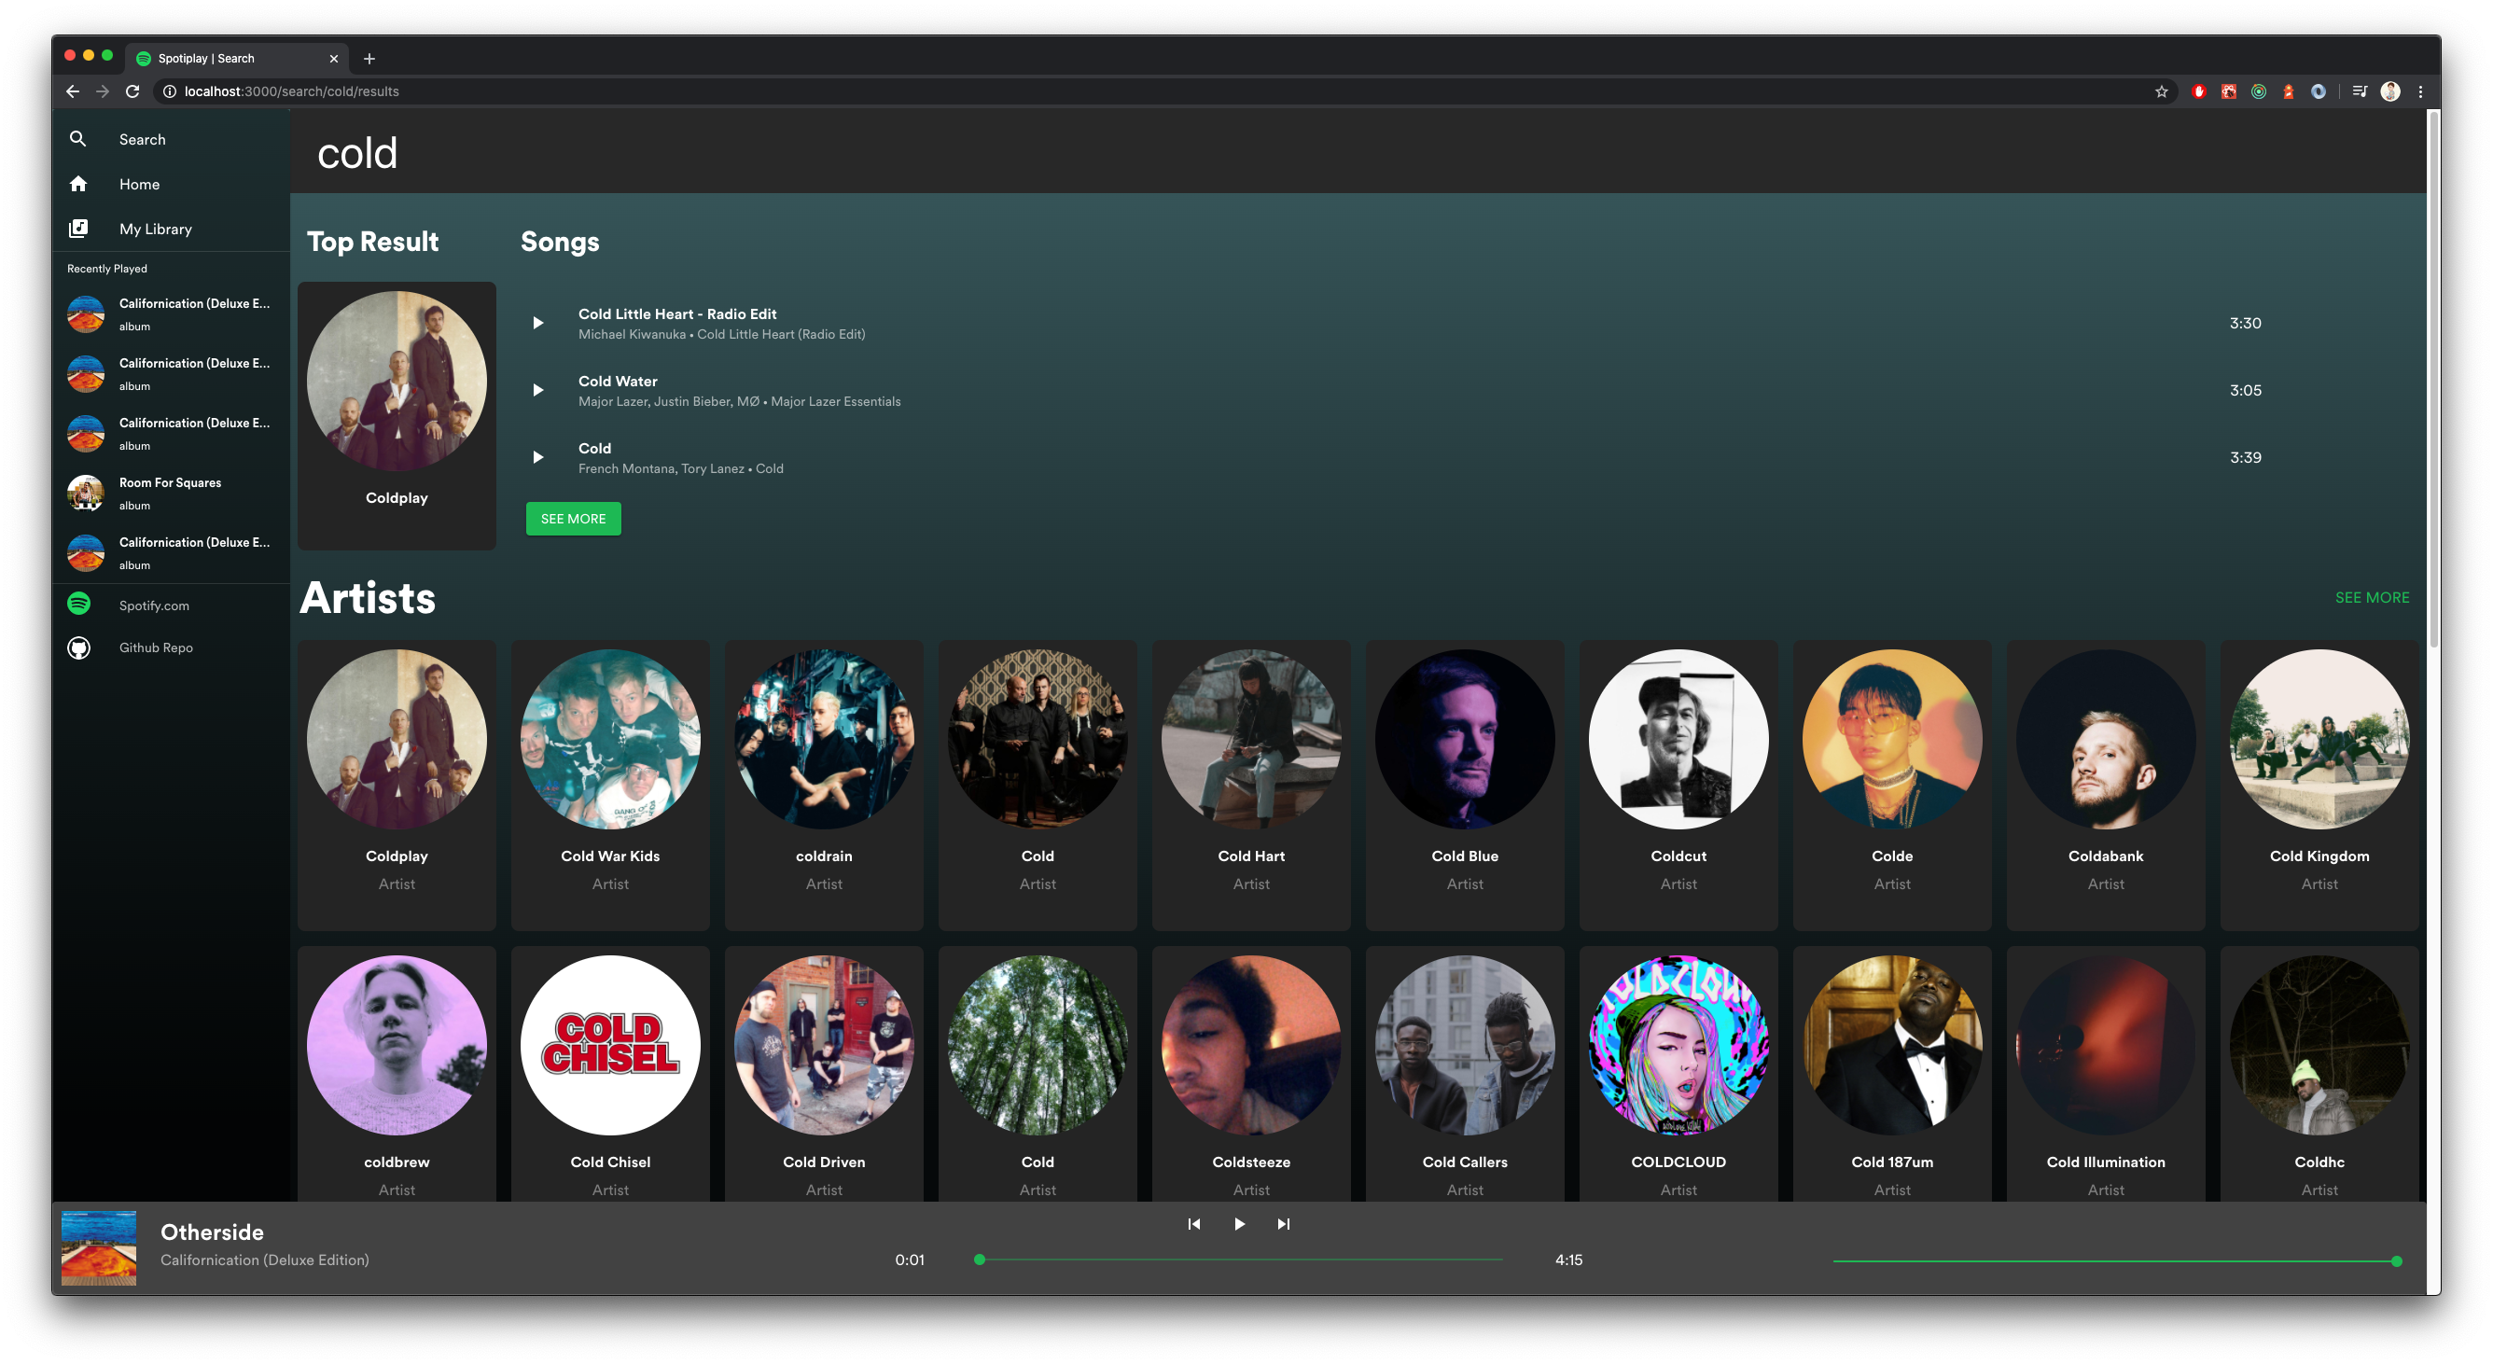The height and width of the screenshot is (1364, 2493).
Task: Click the Home house icon
Action: pos(78,184)
